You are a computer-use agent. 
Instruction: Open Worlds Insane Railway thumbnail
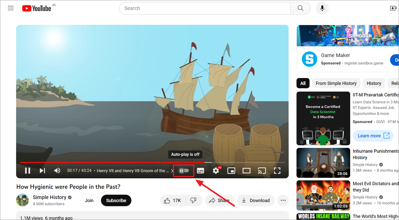pyautogui.click(x=323, y=216)
